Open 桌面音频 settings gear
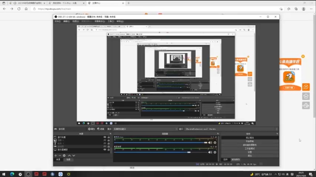The image size is (316, 177). click(215, 152)
